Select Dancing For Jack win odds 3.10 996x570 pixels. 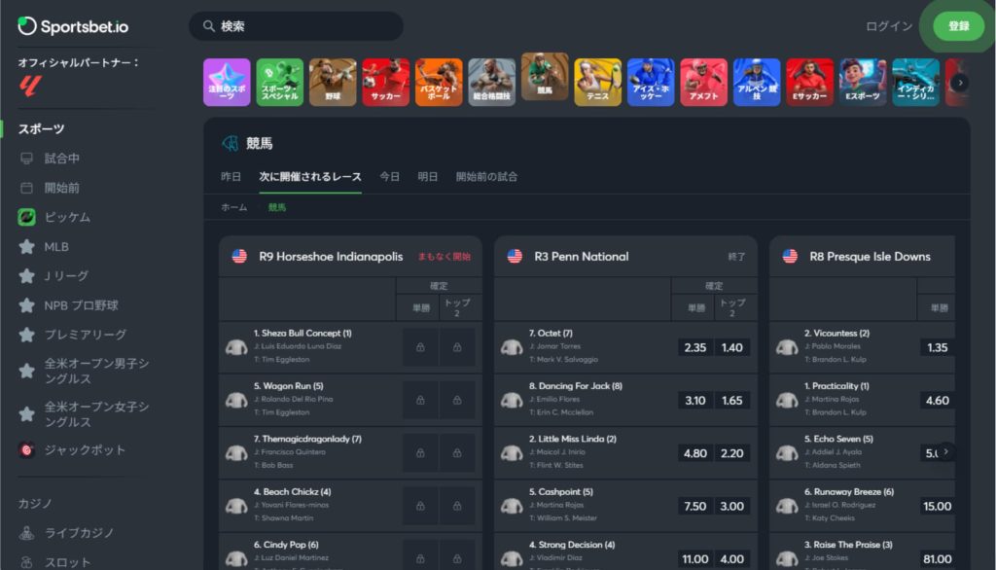694,401
